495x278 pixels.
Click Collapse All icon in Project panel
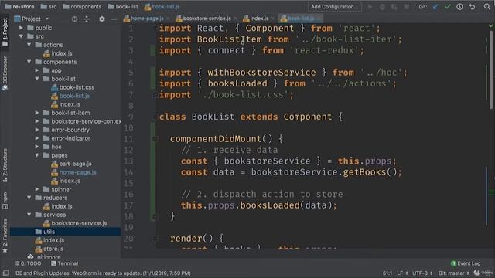click(87, 19)
